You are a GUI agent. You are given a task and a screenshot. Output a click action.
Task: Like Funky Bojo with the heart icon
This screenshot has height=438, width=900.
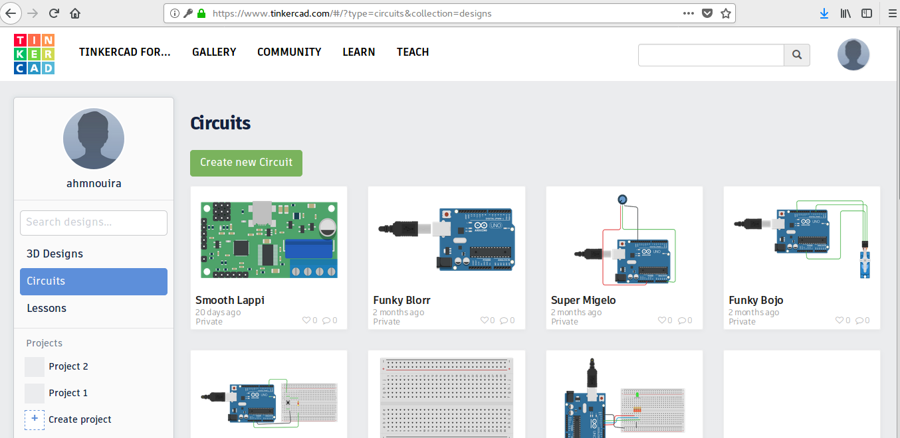[840, 321]
